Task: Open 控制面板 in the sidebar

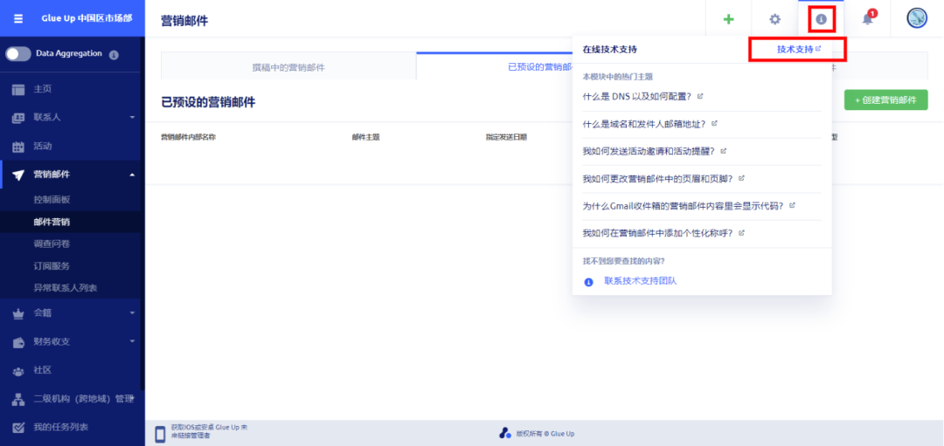Action: click(x=52, y=200)
